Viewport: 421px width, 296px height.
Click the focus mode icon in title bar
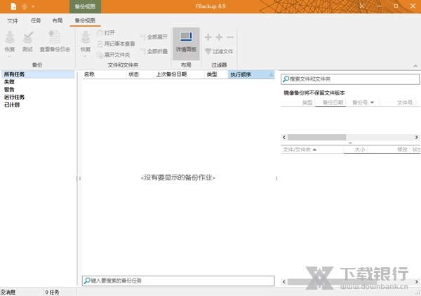(362, 6)
